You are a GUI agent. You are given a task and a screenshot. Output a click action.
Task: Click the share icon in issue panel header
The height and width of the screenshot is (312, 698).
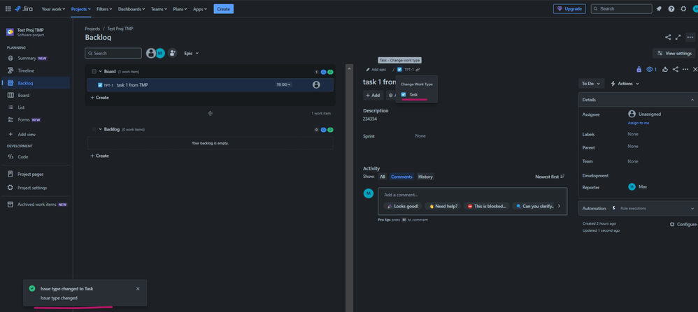676,69
